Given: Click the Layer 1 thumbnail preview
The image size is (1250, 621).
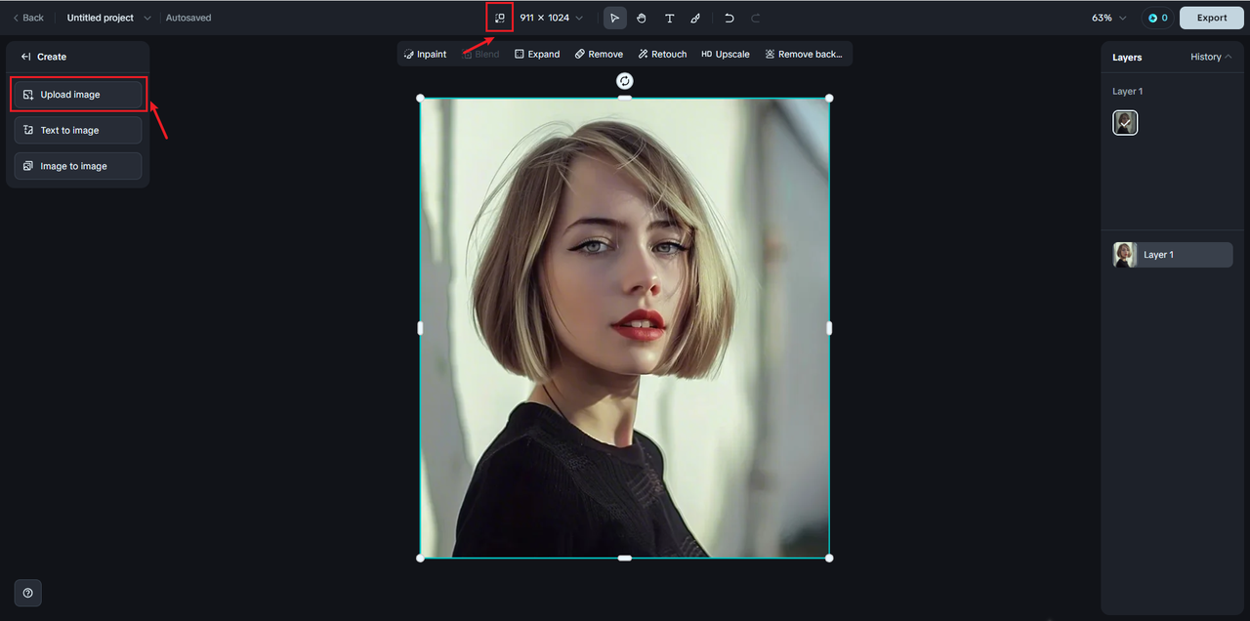Looking at the screenshot, I should (x=1125, y=122).
